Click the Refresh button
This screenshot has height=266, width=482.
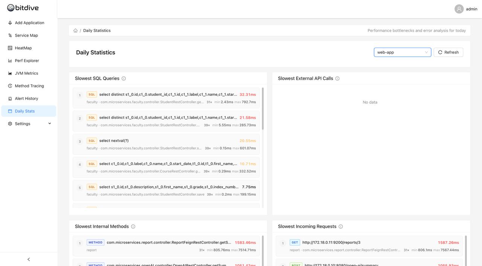tap(448, 52)
